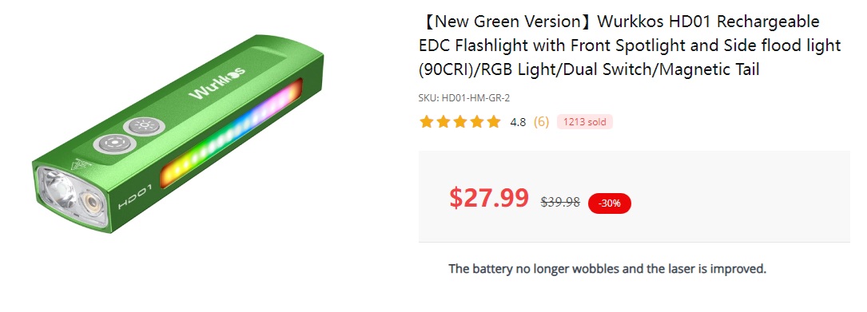
Task: Click the third gold rating star
Action: coord(460,121)
